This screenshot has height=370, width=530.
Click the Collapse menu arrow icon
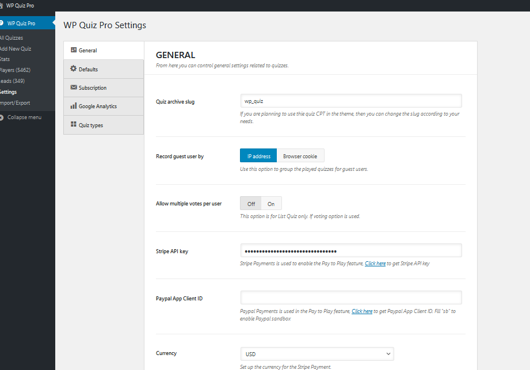pos(1,117)
